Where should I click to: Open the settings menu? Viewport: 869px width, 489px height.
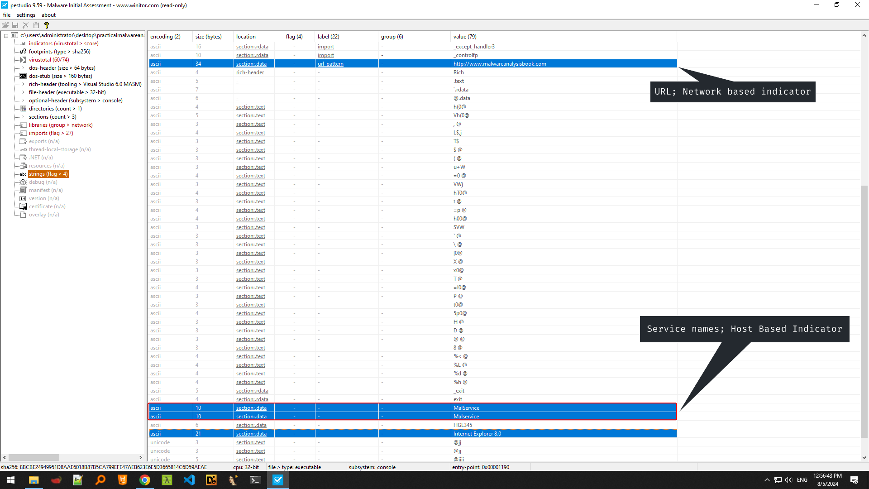pyautogui.click(x=26, y=15)
